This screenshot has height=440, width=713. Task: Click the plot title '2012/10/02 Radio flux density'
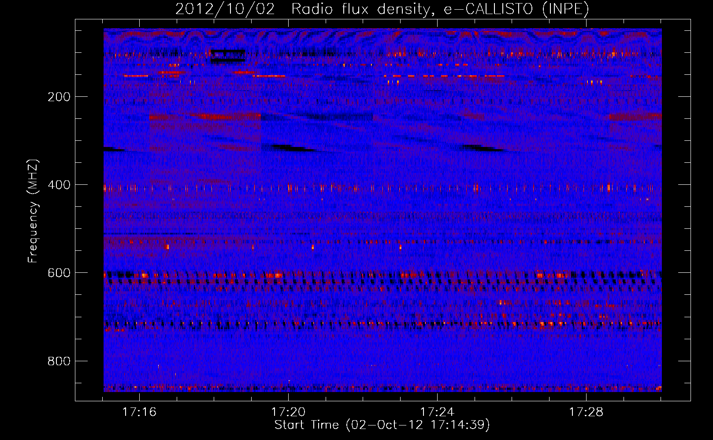[x=382, y=9]
